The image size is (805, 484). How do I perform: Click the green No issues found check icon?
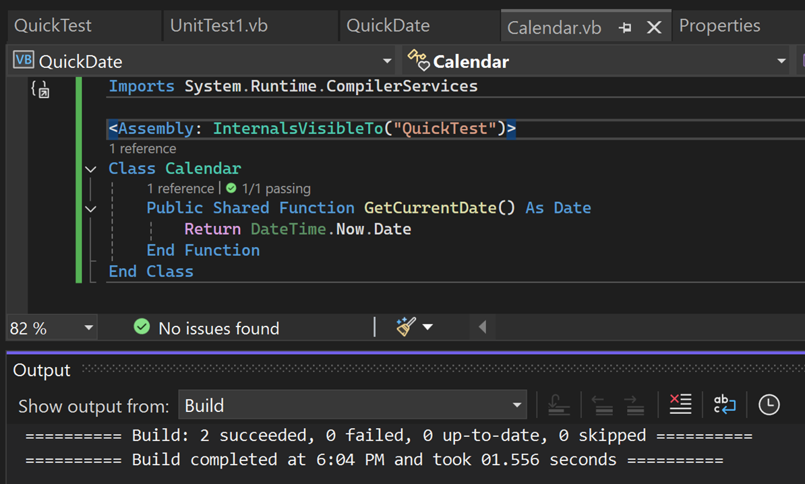(x=142, y=328)
